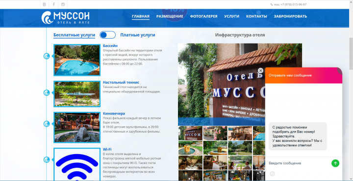This screenshot has height=181, width=353.
Task: Open the table tennis service photo
Action: click(77, 94)
